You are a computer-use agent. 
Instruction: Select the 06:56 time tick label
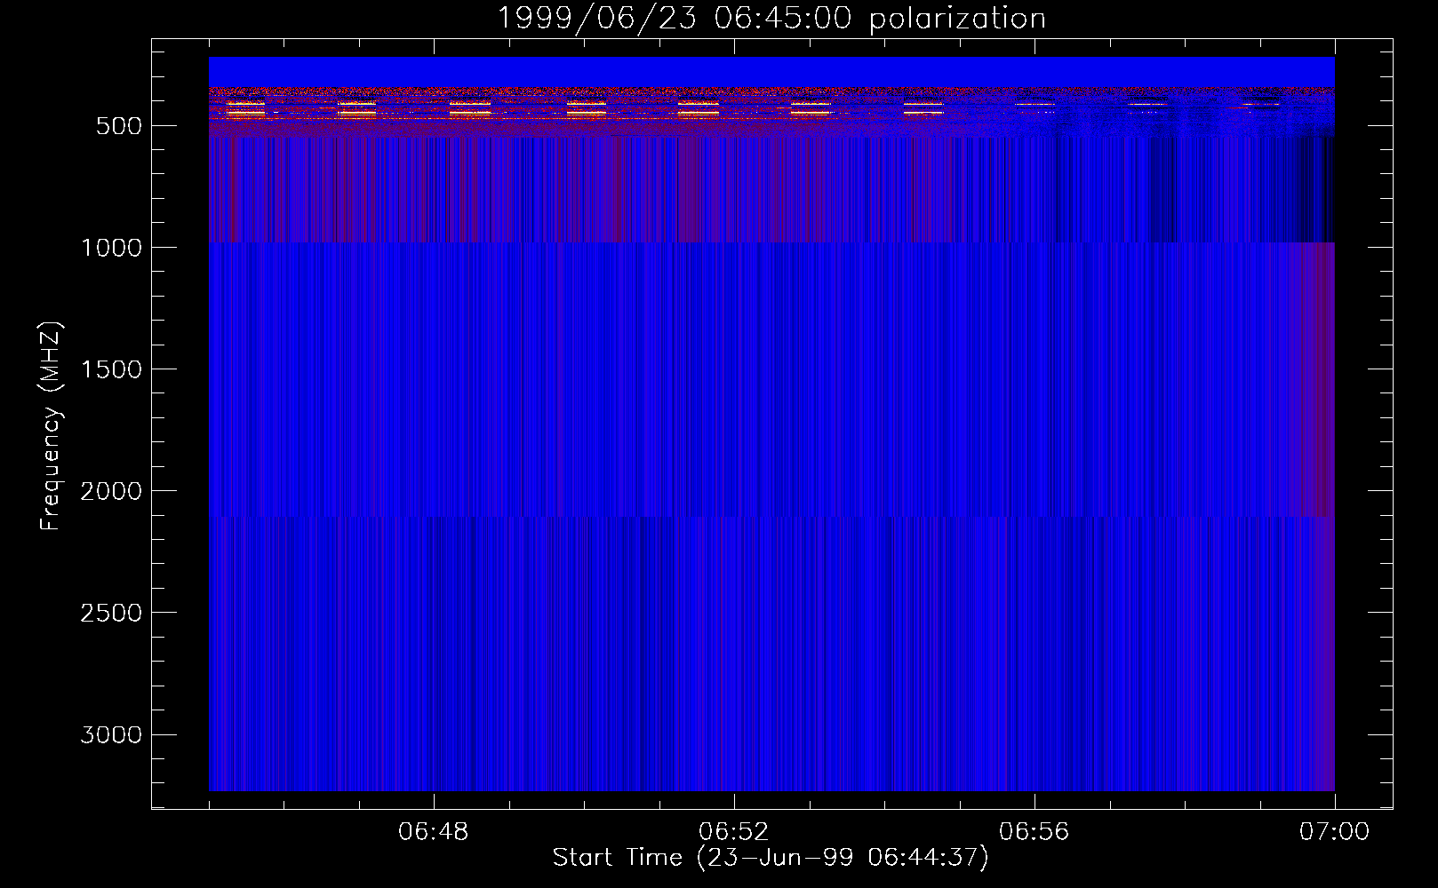[x=1035, y=832]
